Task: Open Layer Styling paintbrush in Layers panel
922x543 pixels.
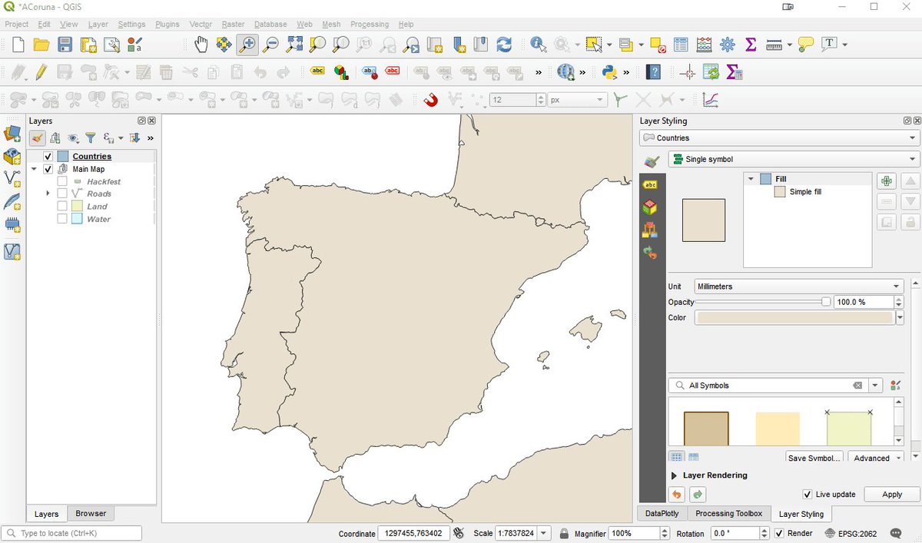Action: 37,138
